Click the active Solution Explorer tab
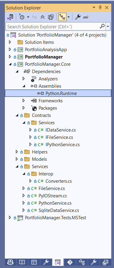Image resolution: width=114 pixels, height=268 pixels. click(x=58, y=262)
